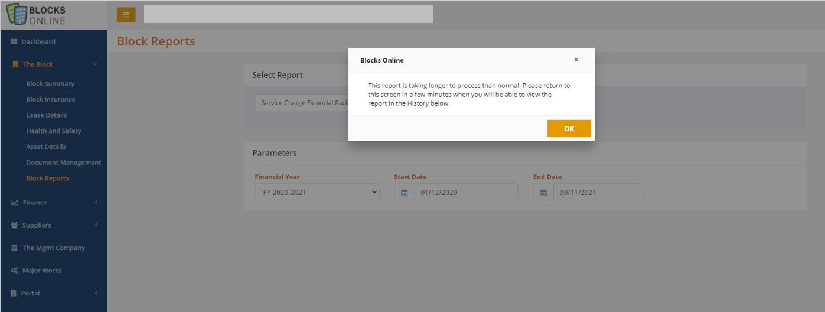
Task: Open Lease Details page
Action: pos(47,115)
